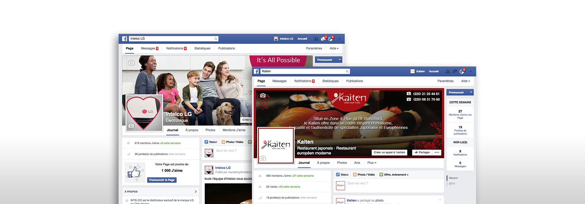The image size is (585, 204).
Task: Select Statut pencil option in Kaiten composer
Action: [x=342, y=175]
